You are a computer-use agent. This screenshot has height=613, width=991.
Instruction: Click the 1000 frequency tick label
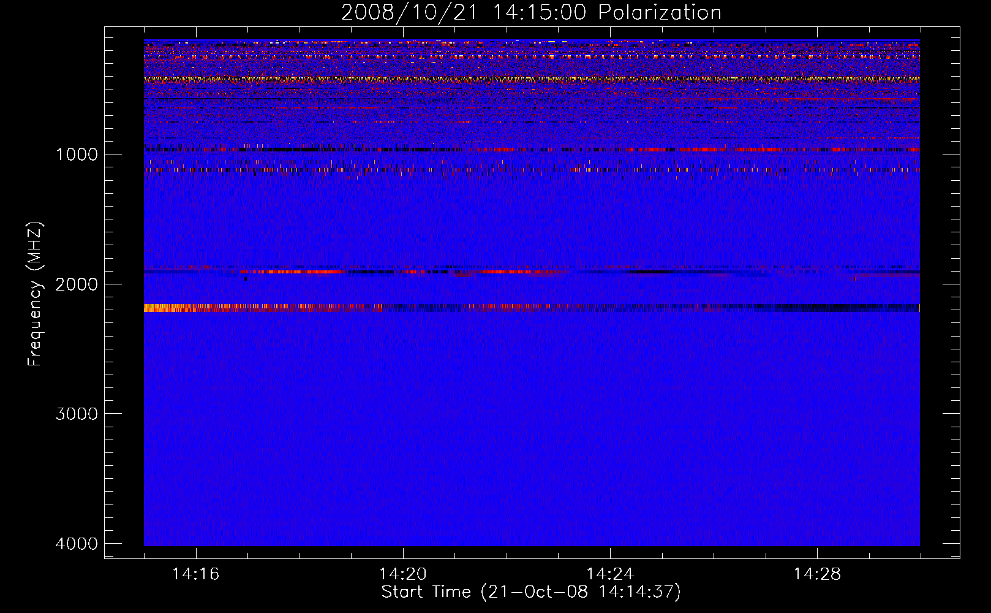(x=77, y=154)
